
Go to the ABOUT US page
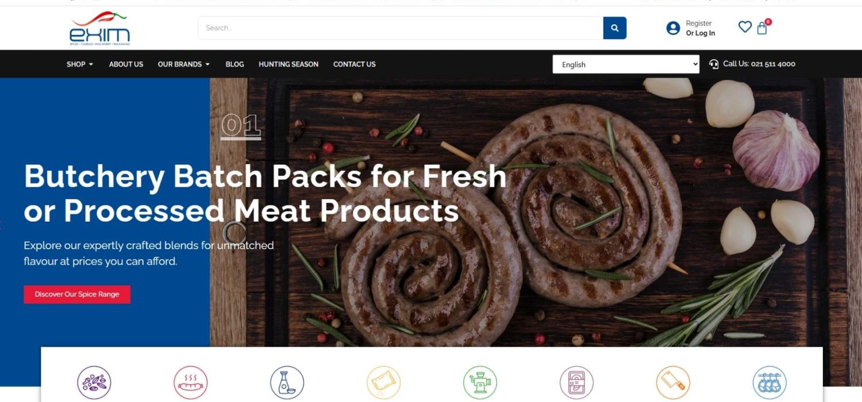126,64
